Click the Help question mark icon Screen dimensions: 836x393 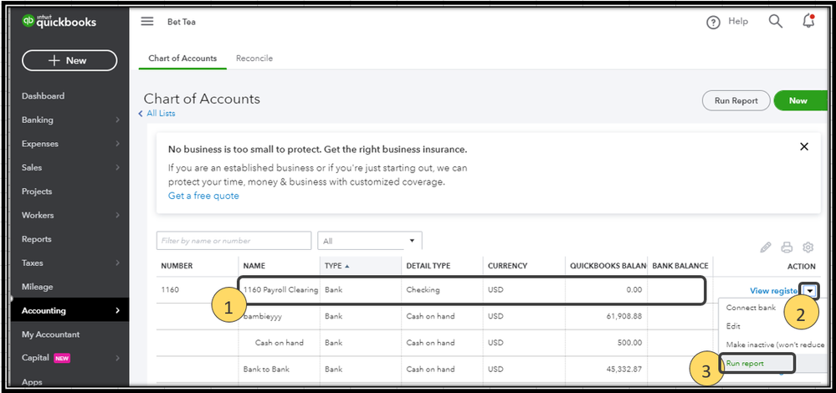[713, 23]
